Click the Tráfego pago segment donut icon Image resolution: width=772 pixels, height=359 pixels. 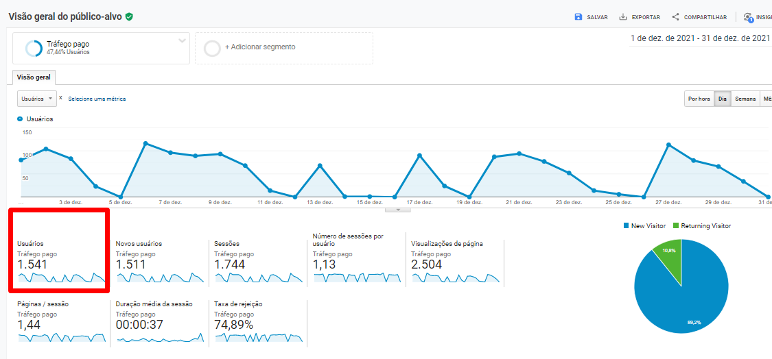tap(34, 48)
